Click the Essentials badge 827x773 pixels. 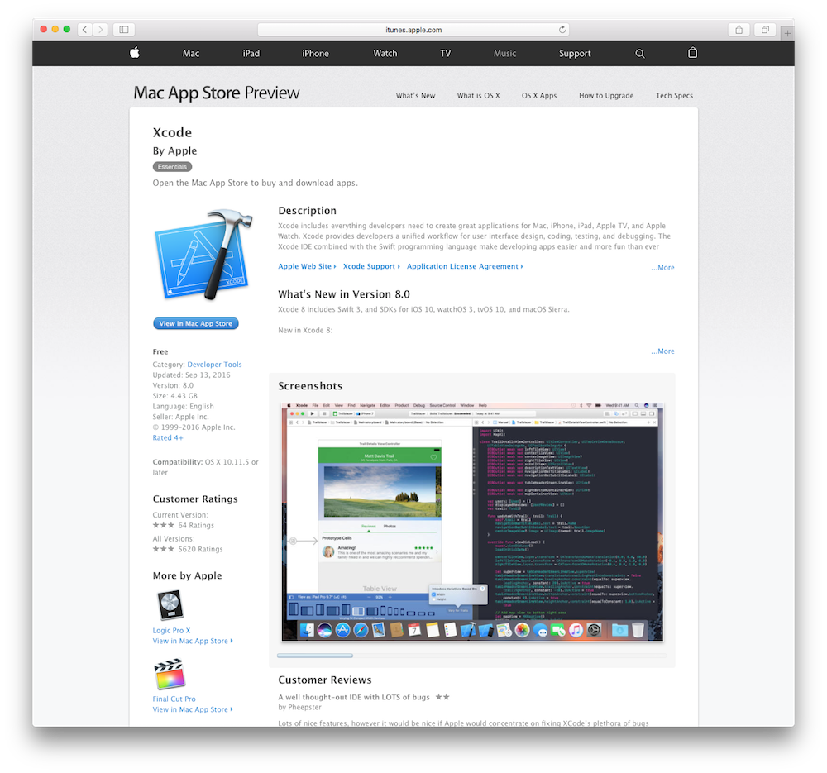coord(173,167)
